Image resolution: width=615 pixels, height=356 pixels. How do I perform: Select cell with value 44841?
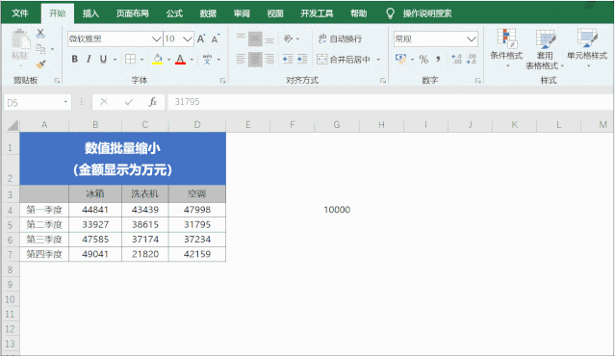click(x=95, y=210)
